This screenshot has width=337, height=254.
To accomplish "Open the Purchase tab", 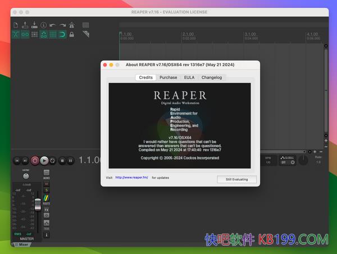I will click(168, 78).
